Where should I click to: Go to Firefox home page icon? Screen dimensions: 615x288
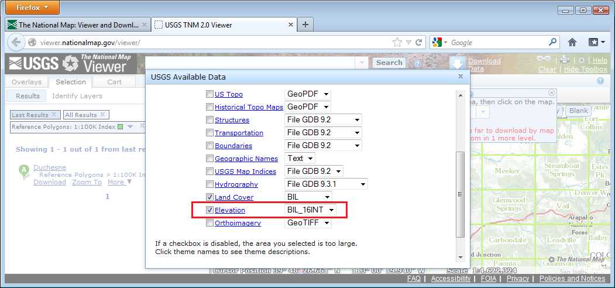pos(572,42)
